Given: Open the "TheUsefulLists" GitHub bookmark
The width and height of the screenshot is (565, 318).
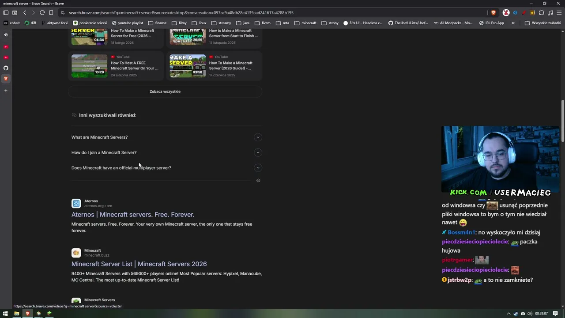Looking at the screenshot, I should [x=408, y=23].
